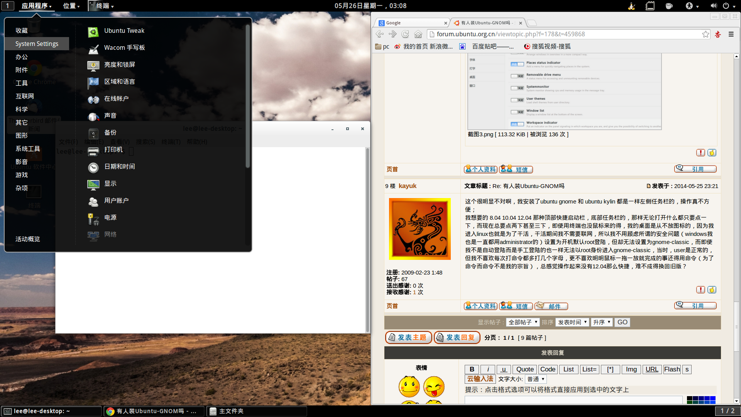Report kayuk's post with red exclamation icon
The height and width of the screenshot is (417, 741).
pyautogui.click(x=700, y=290)
